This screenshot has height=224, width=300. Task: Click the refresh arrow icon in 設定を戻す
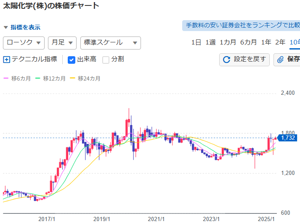[x=226, y=60]
